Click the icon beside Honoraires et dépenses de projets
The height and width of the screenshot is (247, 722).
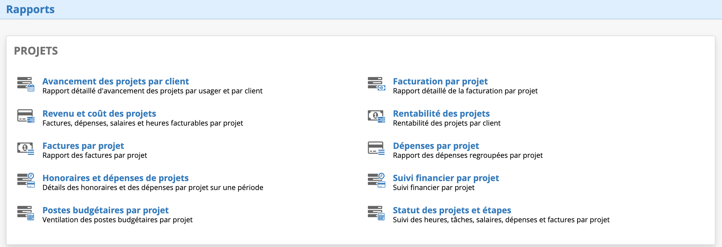(26, 180)
